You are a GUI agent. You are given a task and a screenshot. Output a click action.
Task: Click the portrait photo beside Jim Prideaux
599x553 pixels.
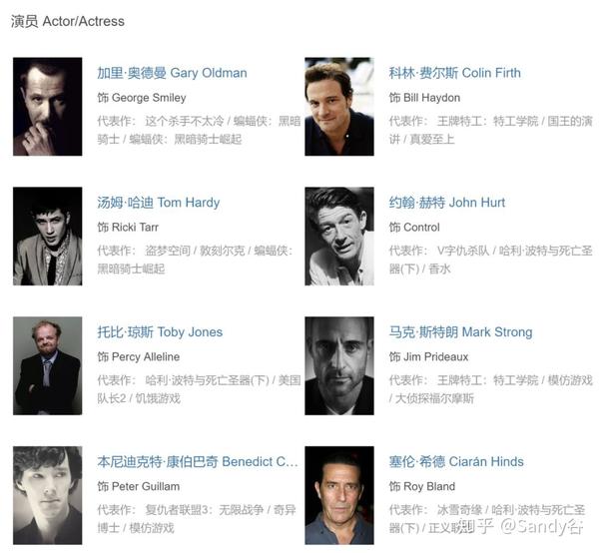click(339, 366)
